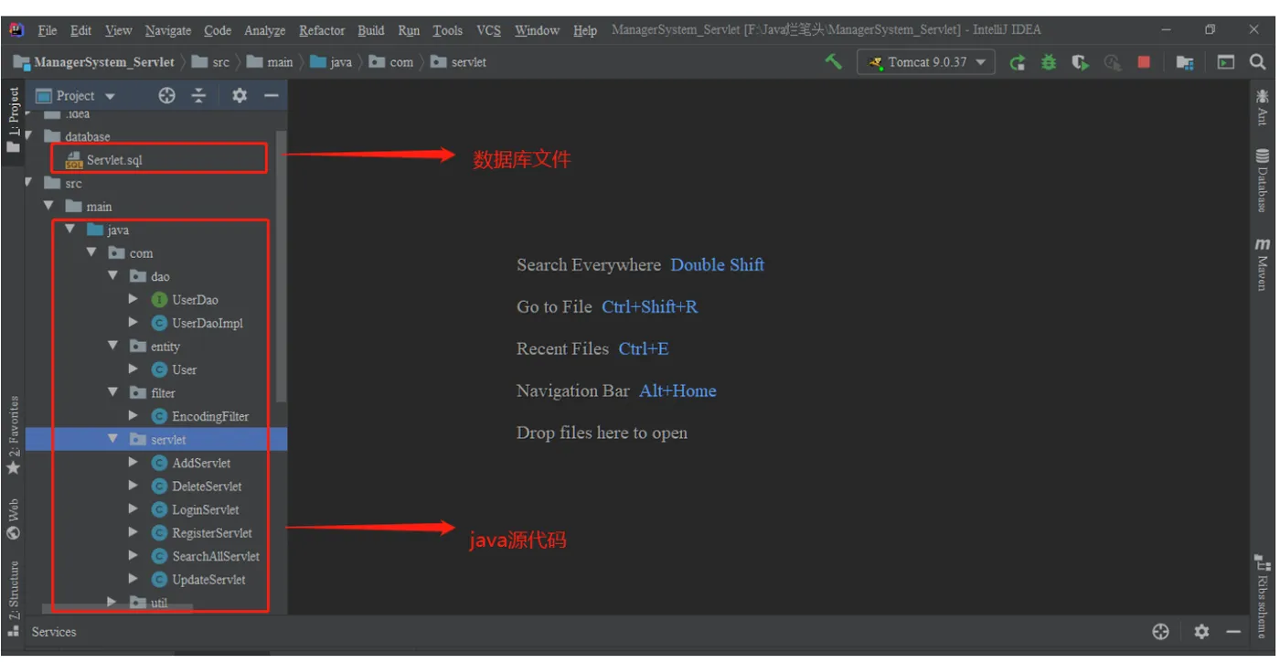Click the IntelliJ IDEA logo in title bar

(16, 29)
